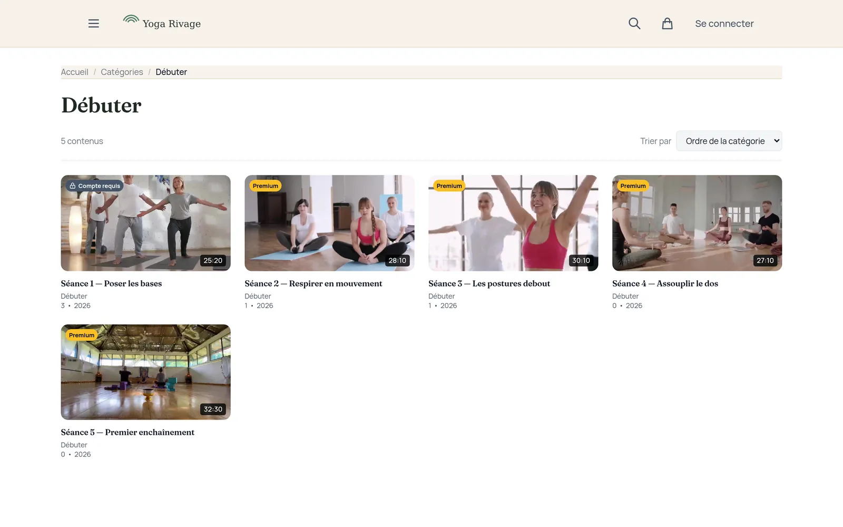Click the Yoga Rivage logo
This screenshot has width=843, height=527.
[x=162, y=23]
